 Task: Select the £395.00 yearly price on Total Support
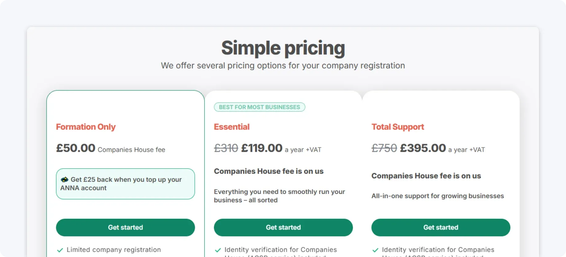[423, 148]
